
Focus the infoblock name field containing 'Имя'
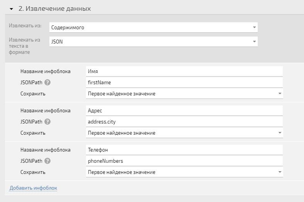pyautogui.click(x=184, y=71)
